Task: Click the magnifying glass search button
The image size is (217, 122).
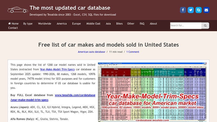Action: coord(205,25)
